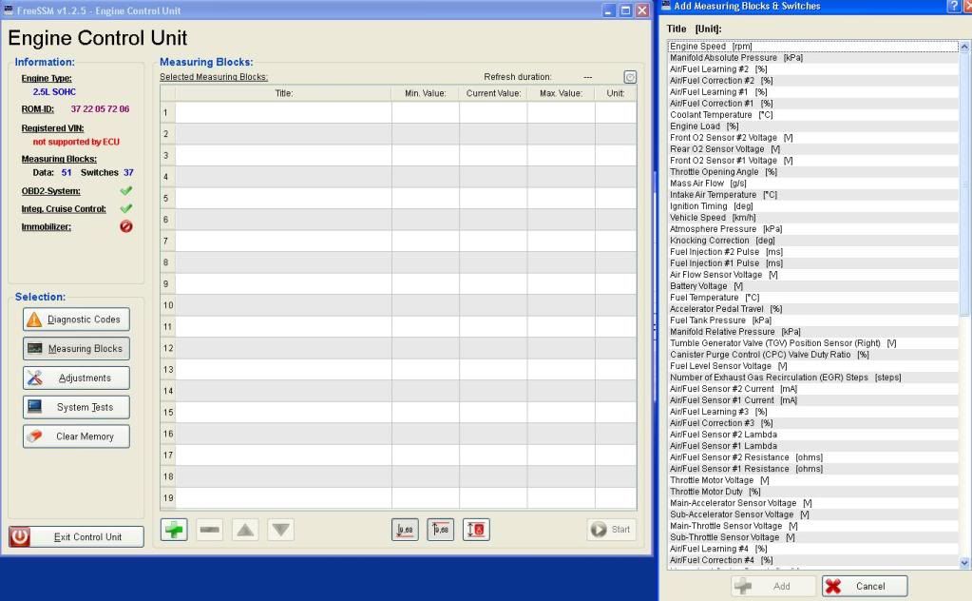Select 'Manifold Relative Pressure [kPa]'
Viewport: 972px width, 601px height.
click(812, 332)
